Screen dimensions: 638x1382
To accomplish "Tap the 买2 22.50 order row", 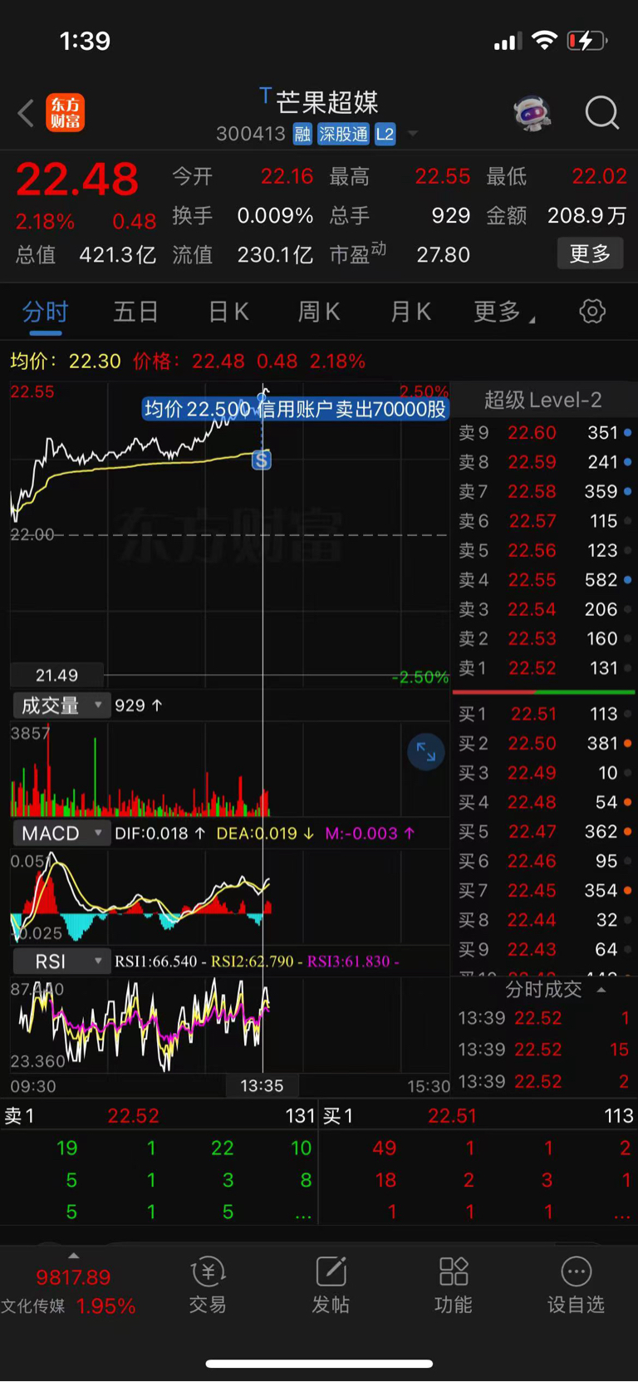I will point(544,744).
